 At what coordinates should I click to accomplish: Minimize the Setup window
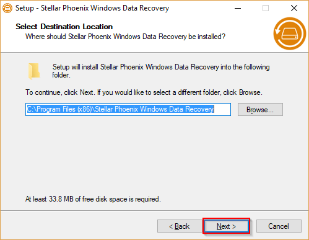[238, 8]
